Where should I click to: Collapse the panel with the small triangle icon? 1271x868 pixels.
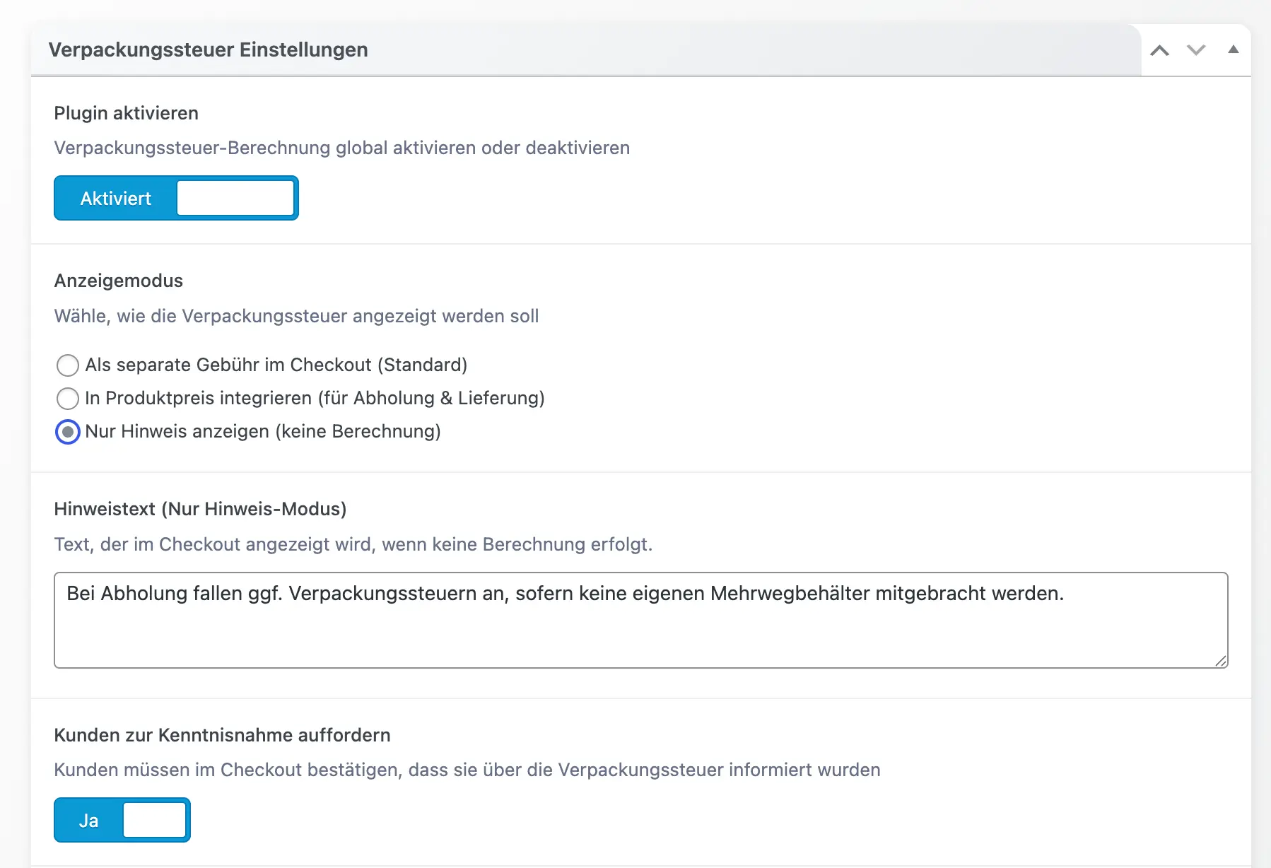click(x=1234, y=49)
